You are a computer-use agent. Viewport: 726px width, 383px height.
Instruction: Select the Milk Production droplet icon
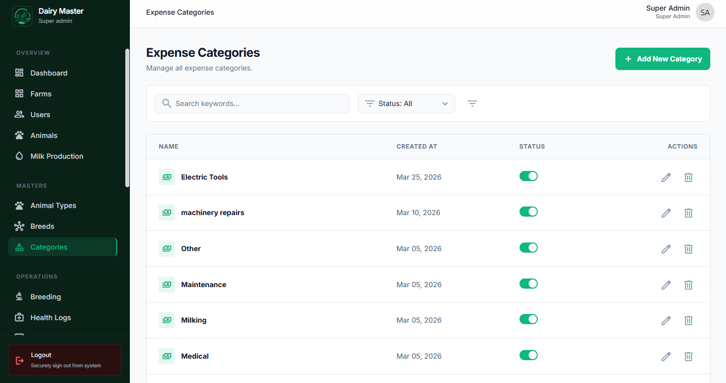pos(19,156)
